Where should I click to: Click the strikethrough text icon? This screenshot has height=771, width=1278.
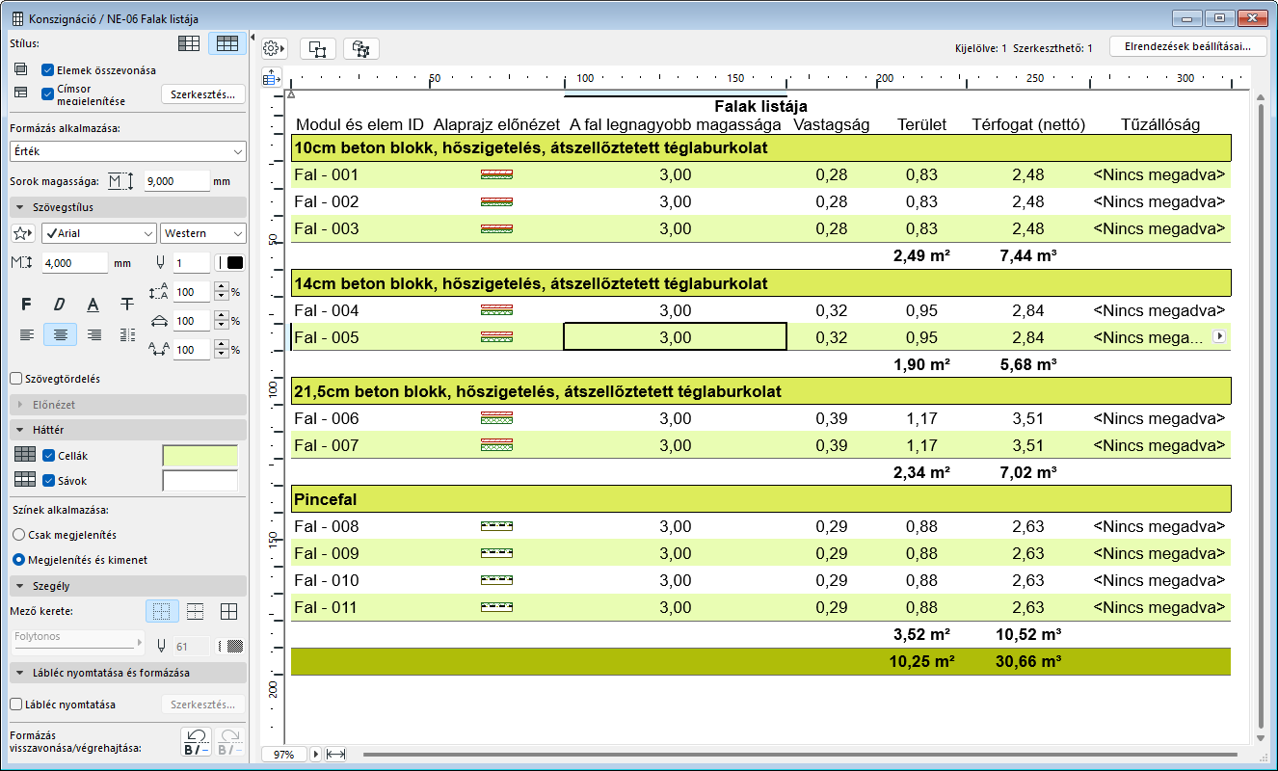click(x=127, y=305)
